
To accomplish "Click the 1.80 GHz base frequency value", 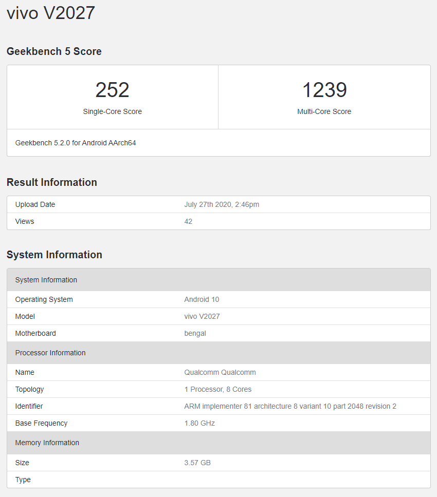I will (199, 423).
